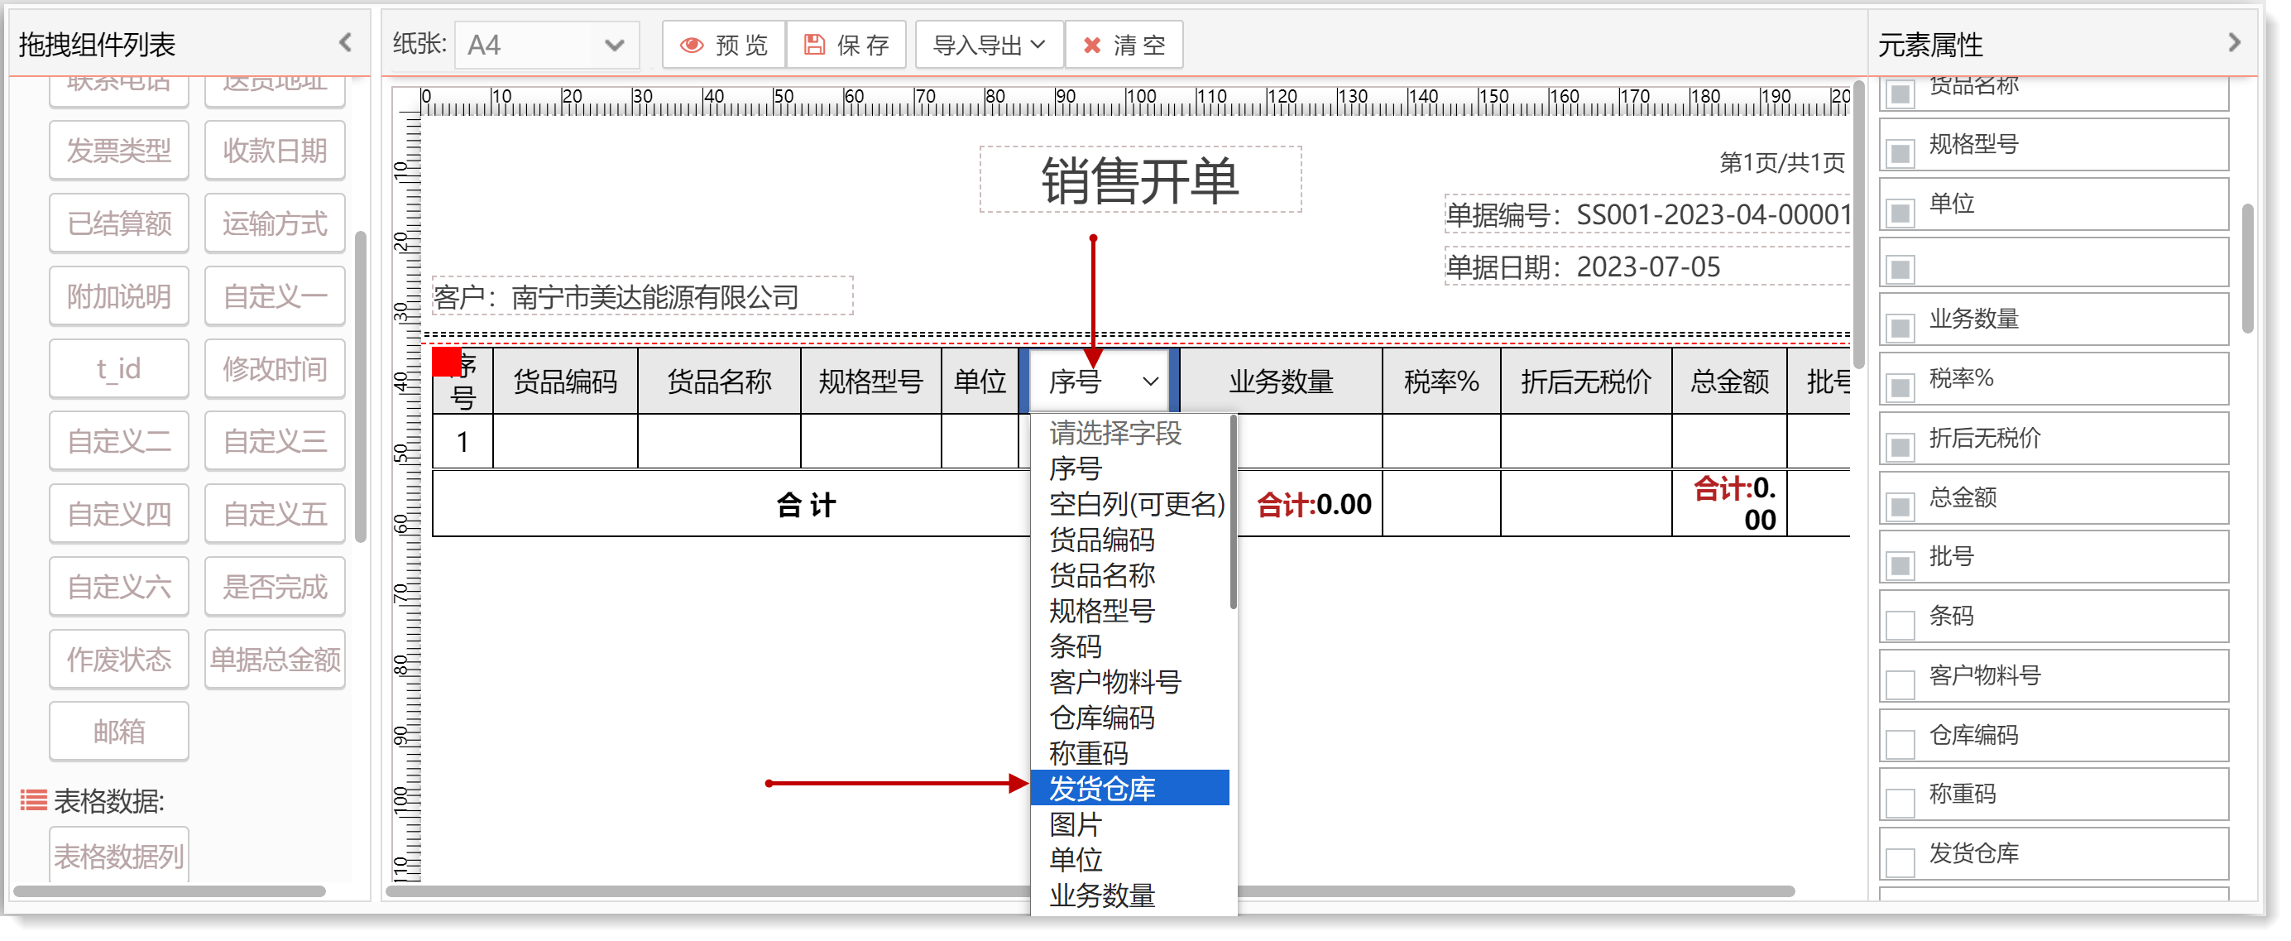
Task: Click the red X clear icon
Action: [1091, 46]
